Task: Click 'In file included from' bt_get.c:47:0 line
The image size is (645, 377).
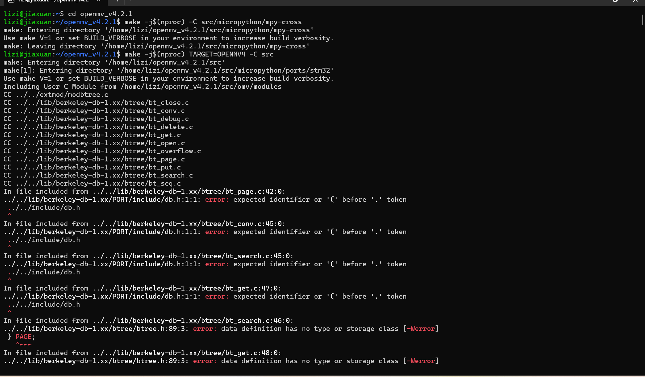Action: click(x=142, y=288)
